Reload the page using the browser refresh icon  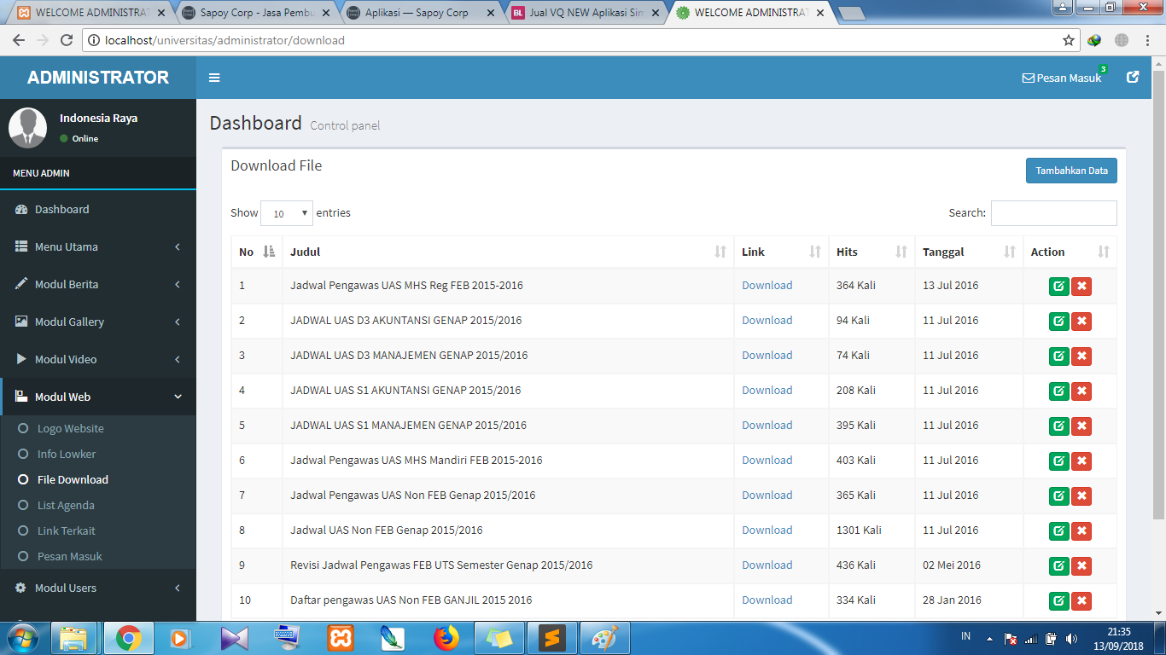pos(67,40)
